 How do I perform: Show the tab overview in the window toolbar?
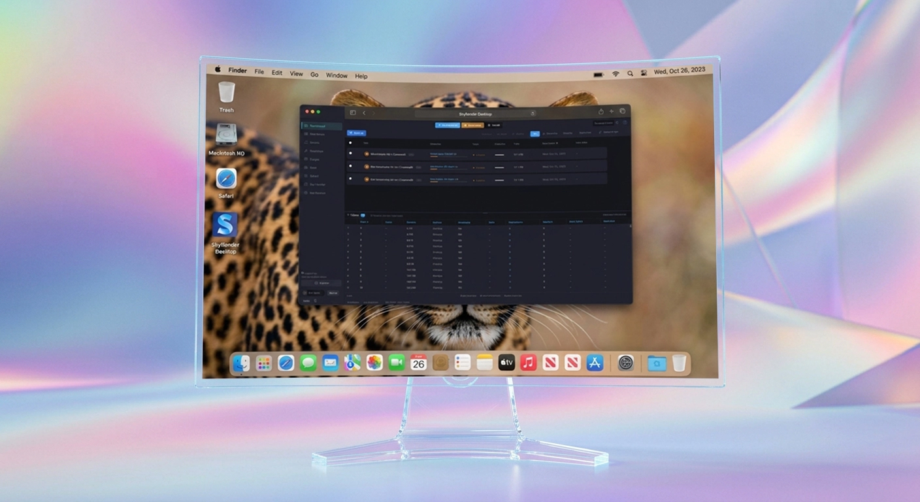(623, 111)
